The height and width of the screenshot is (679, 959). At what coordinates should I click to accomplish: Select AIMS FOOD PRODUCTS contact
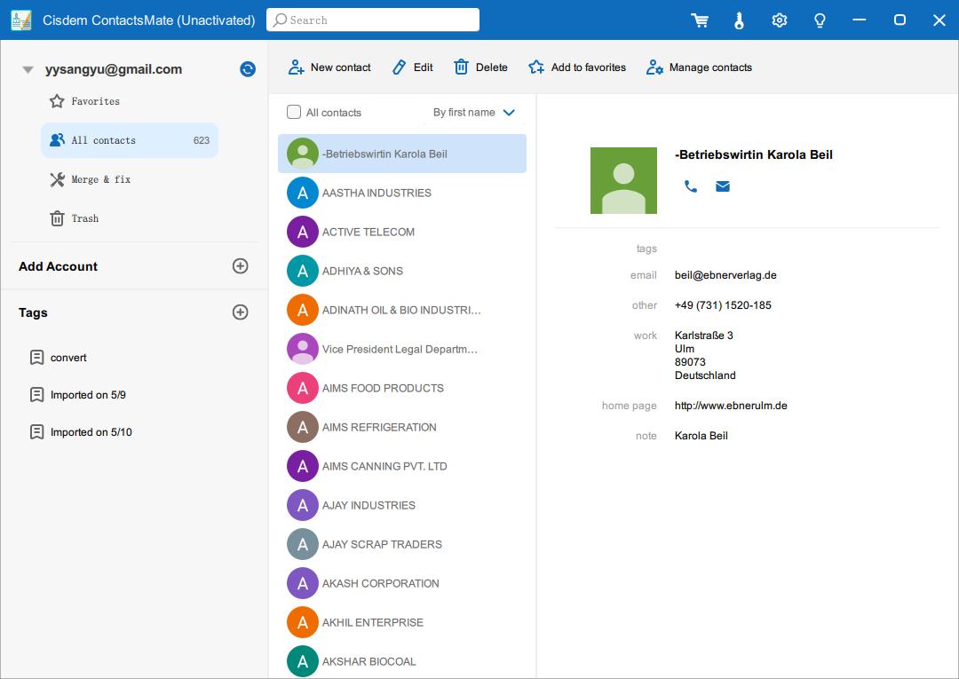pos(383,388)
